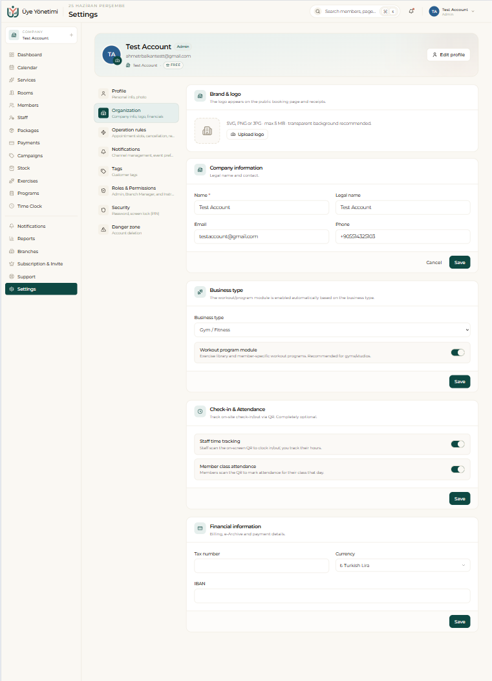Open Support from the sidebar
The image size is (492, 681).
41,276
